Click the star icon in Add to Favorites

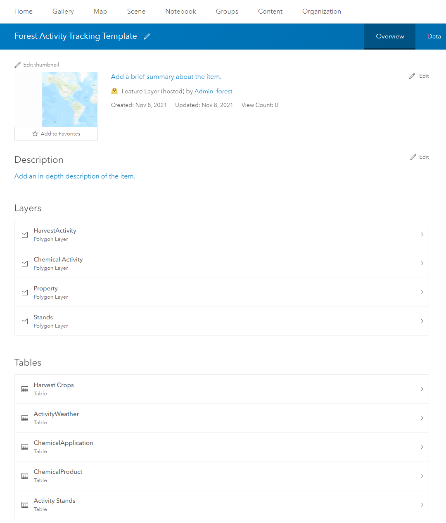pos(35,134)
